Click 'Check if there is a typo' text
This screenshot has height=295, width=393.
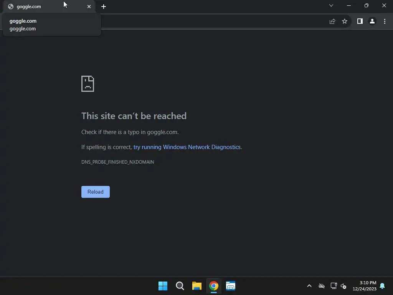point(130,132)
